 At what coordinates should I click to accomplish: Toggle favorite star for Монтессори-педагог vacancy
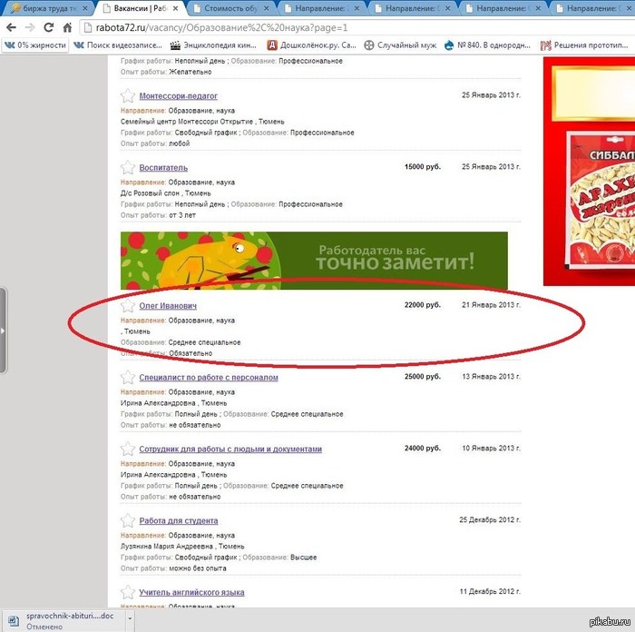(x=128, y=96)
